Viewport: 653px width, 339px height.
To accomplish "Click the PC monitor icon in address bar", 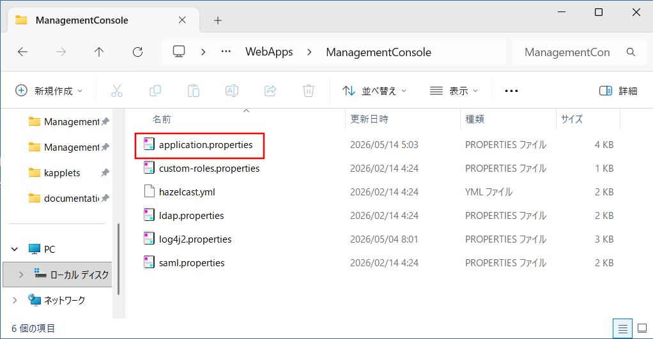I will [x=179, y=52].
